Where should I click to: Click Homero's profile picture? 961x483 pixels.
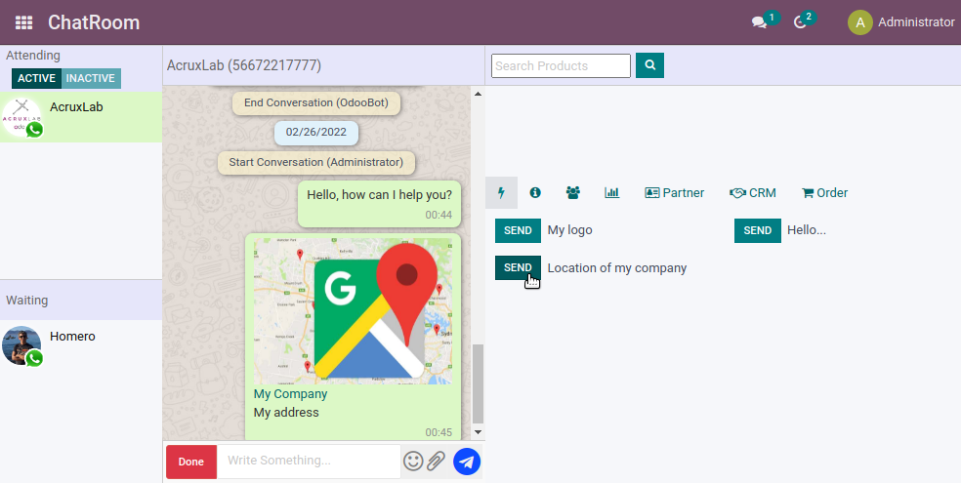[x=22, y=345]
